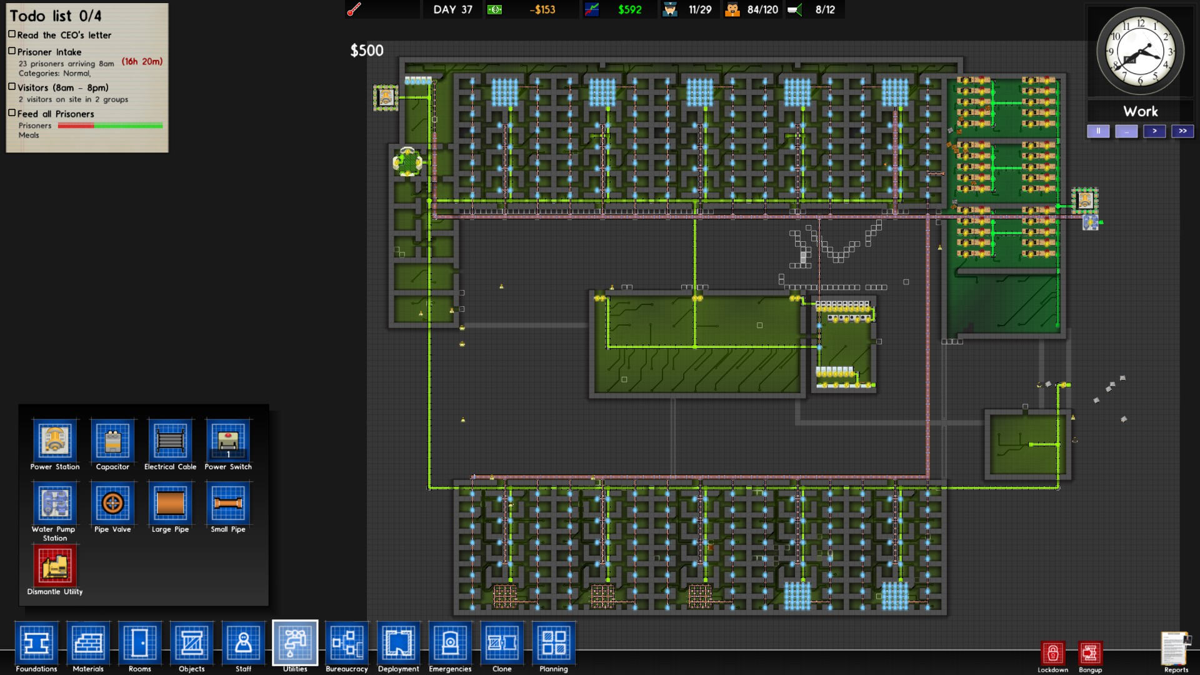Viewport: 1200px width, 675px height.
Task: Tick the Feed all Prisoners checkbox
Action: 12,113
